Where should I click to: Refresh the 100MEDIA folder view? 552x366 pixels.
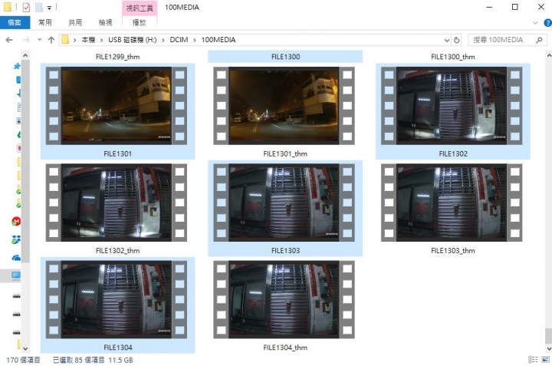click(x=457, y=40)
